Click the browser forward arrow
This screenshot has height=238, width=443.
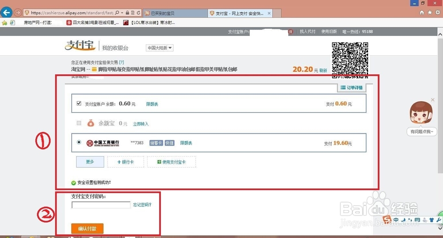(x=18, y=13)
